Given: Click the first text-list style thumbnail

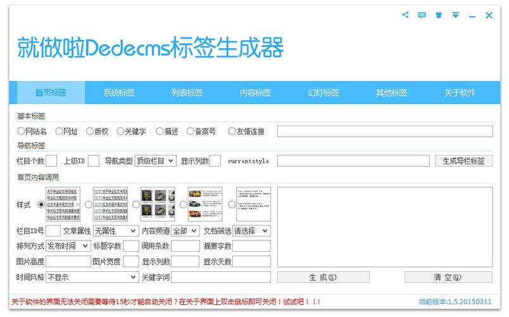Looking at the screenshot, I should (x=63, y=204).
